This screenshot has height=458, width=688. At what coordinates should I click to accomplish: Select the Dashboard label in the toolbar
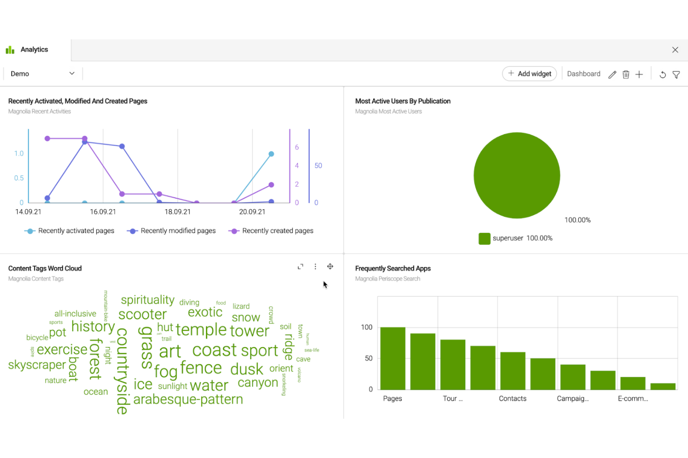pyautogui.click(x=583, y=73)
